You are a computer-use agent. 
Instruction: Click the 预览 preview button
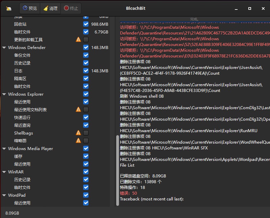pyautogui.click(x=30, y=8)
